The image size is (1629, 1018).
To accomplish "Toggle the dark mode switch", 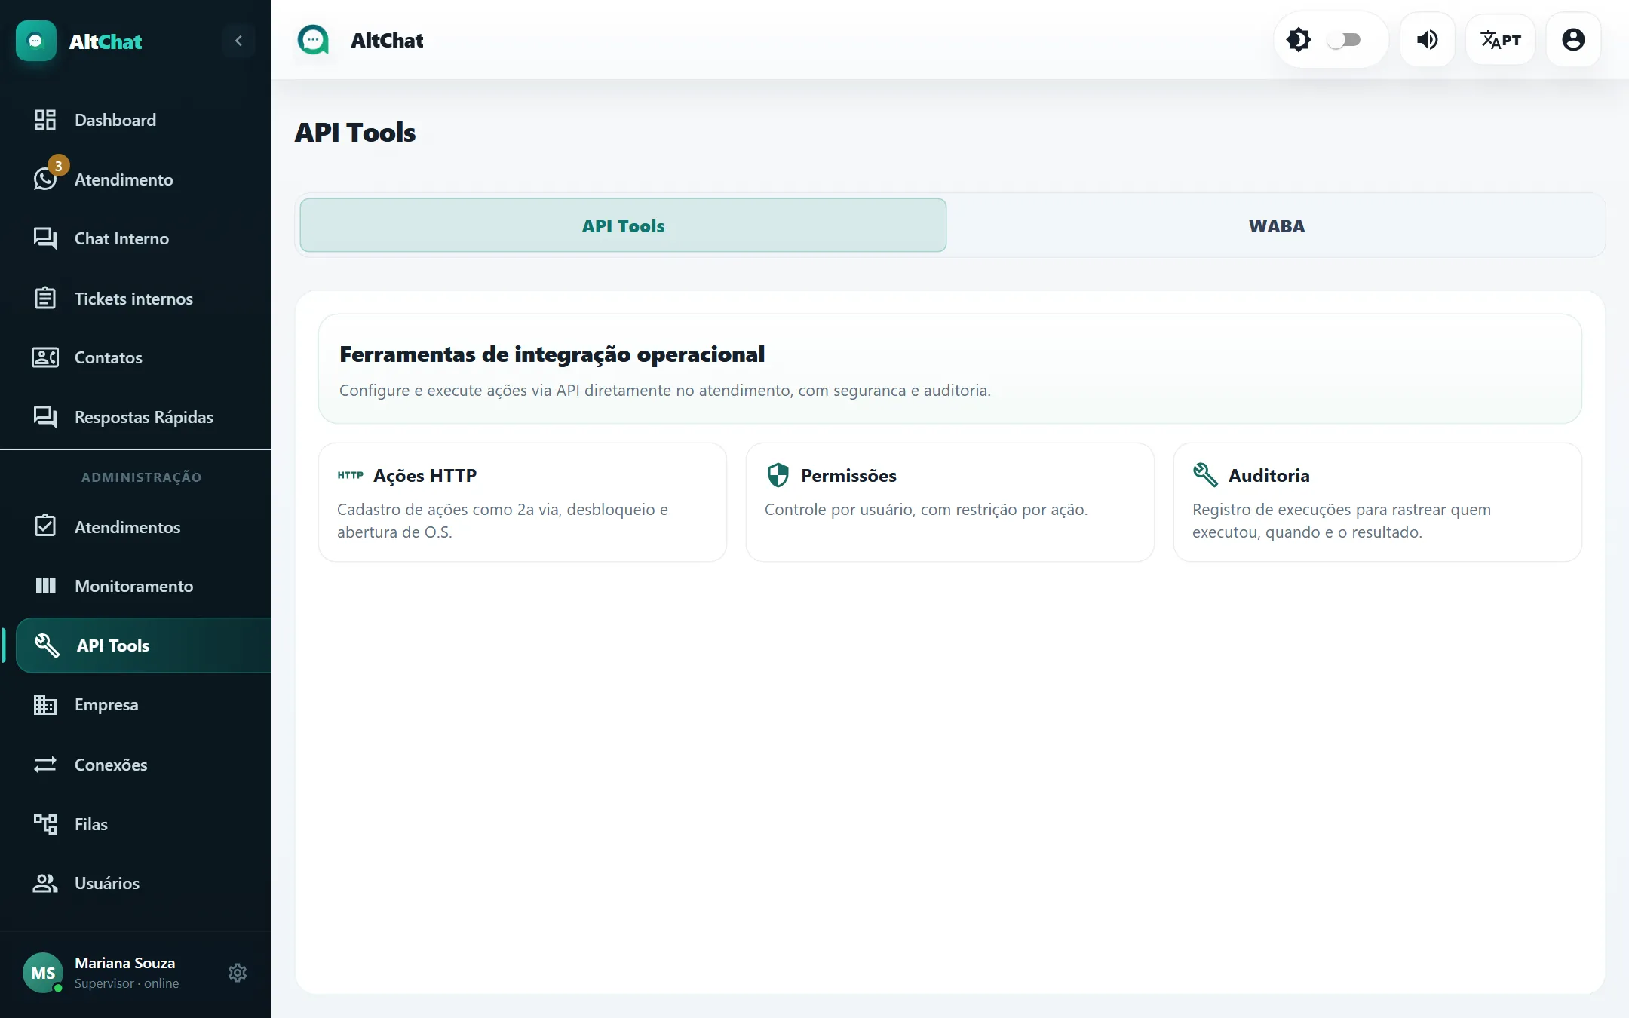I will click(1344, 40).
